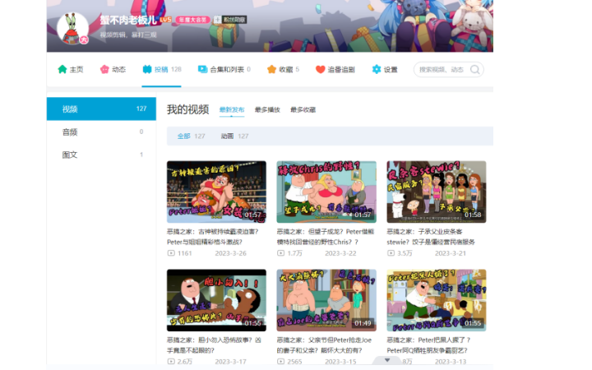Open title link 父亲节但Peter抢走Joe
Screen dimensions: 592x370
coord(324,345)
